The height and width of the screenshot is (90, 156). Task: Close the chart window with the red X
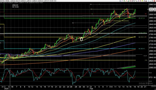(x=155, y=1)
